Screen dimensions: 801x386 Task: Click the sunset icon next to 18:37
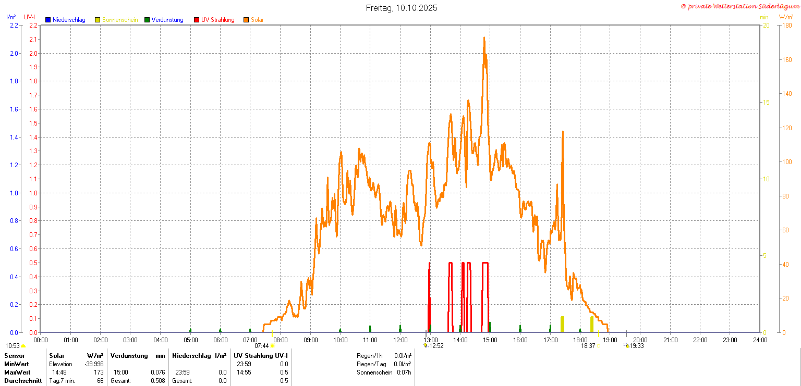click(x=599, y=346)
